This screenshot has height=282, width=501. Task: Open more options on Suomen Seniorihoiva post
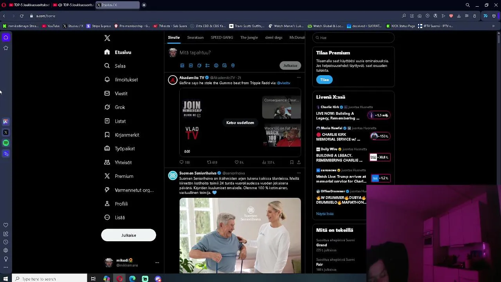tap(299, 173)
